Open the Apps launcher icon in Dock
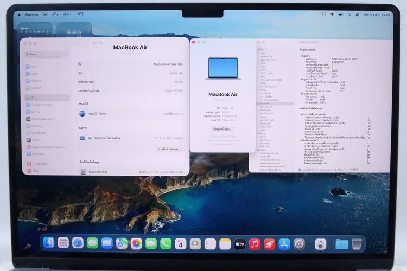Viewport: 407px width, 271px height. tap(63, 243)
